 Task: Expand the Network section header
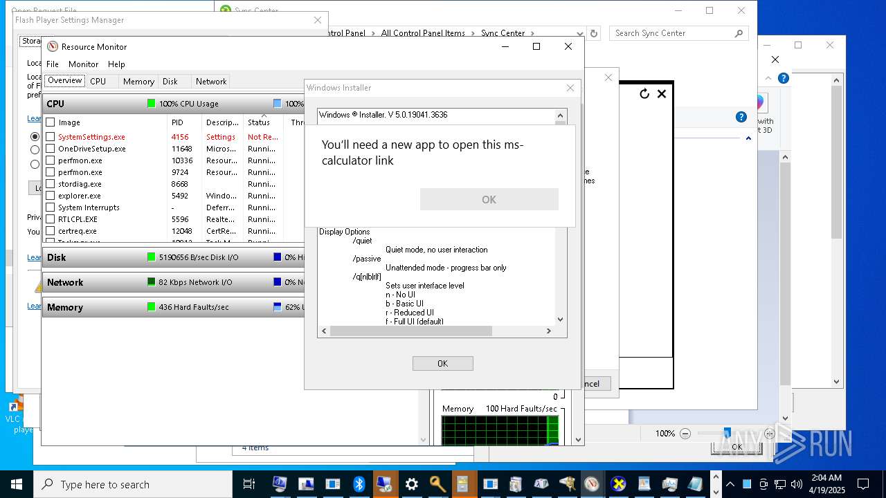pyautogui.click(x=173, y=282)
